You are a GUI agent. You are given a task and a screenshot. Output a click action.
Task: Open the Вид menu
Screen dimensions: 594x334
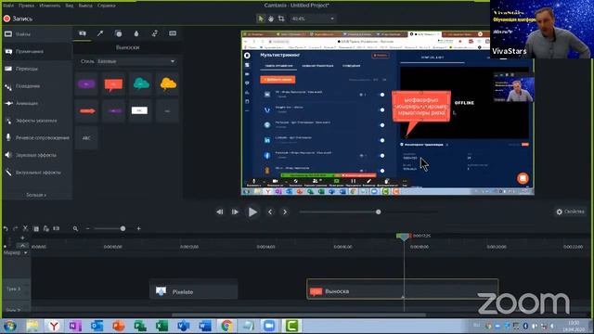pos(70,6)
